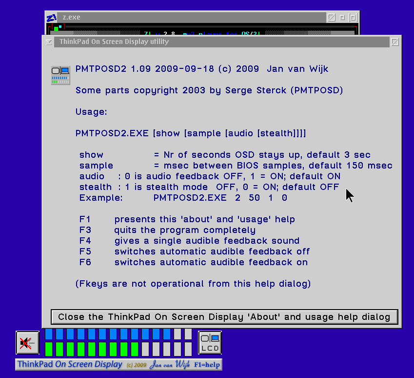Click the LCD display indicator icon
This screenshot has width=414, height=378.
tap(210, 343)
